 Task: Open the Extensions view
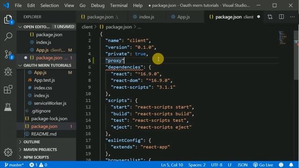coord(8,89)
